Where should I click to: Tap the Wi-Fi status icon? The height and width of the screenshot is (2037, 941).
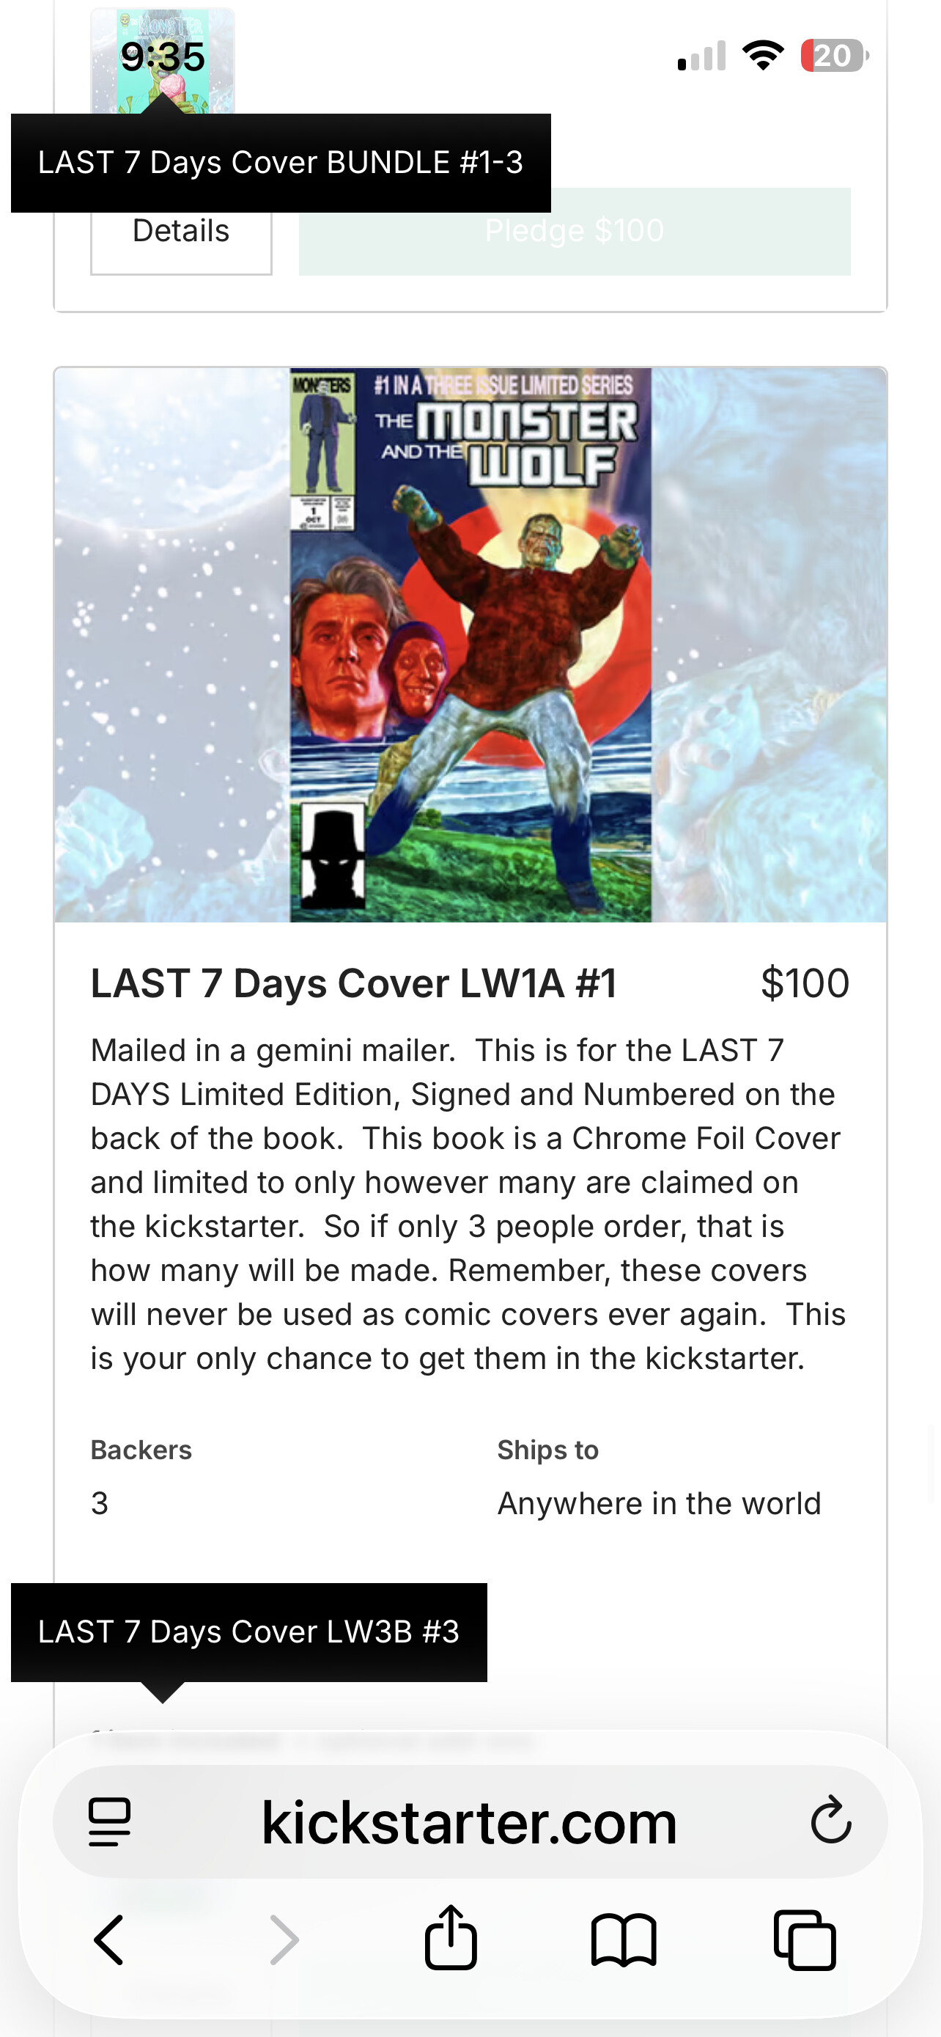(762, 55)
